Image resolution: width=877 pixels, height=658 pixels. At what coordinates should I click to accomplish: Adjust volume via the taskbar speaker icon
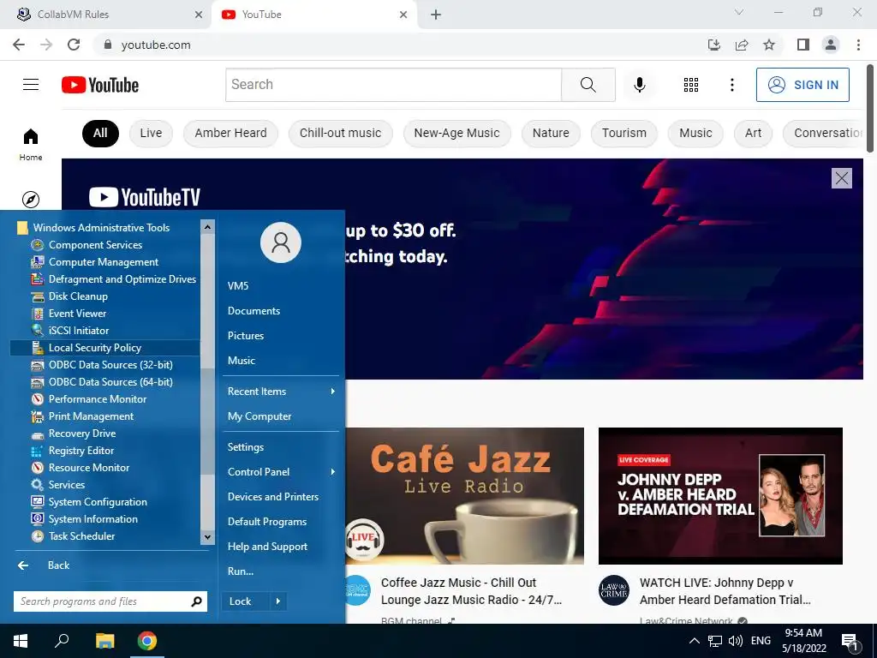point(735,641)
